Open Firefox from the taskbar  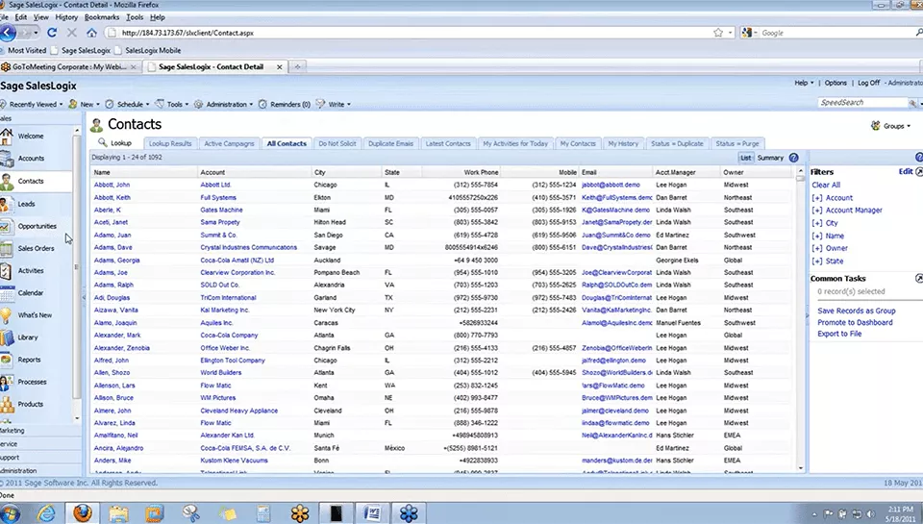pos(83,513)
